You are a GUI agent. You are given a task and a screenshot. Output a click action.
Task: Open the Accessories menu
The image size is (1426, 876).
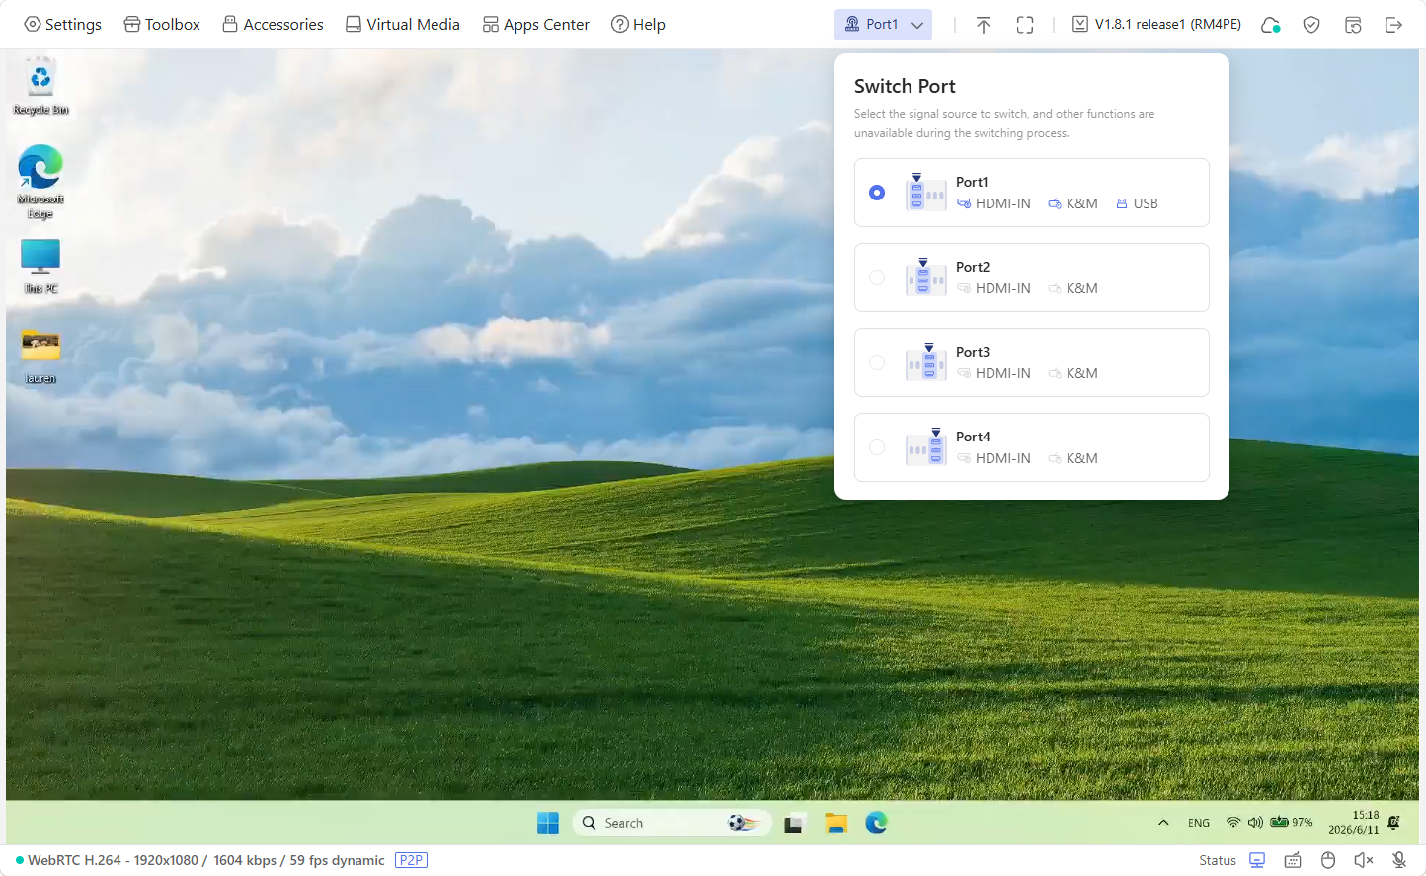[273, 24]
